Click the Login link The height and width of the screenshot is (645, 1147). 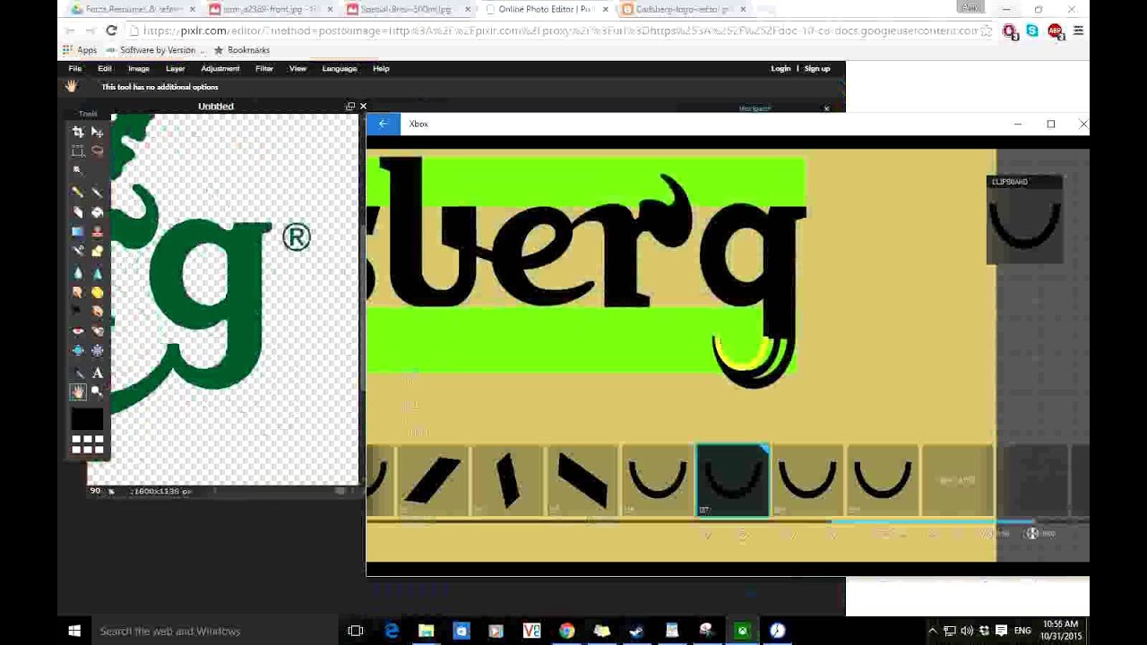point(780,68)
